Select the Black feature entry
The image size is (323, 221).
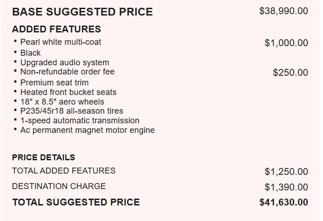pyautogui.click(x=30, y=53)
